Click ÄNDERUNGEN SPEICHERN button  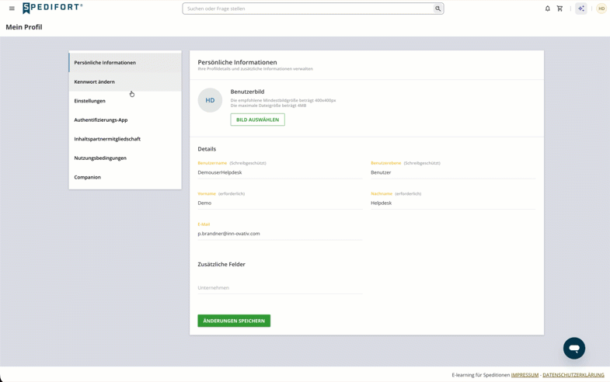click(x=234, y=321)
